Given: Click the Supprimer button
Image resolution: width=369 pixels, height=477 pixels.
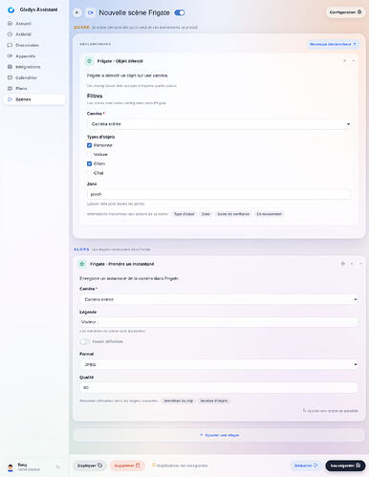Looking at the screenshot, I should [x=127, y=466].
